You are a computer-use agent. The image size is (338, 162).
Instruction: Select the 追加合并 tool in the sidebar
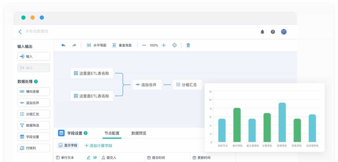[34, 103]
